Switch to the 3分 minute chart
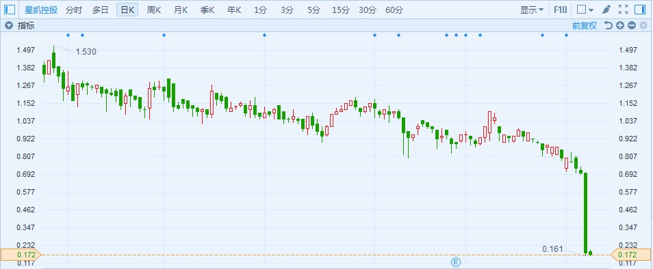 pos(287,10)
